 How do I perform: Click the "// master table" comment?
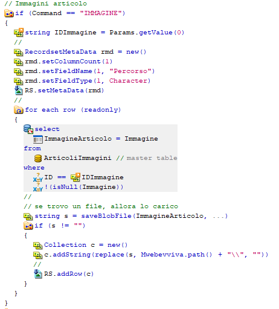(147, 158)
